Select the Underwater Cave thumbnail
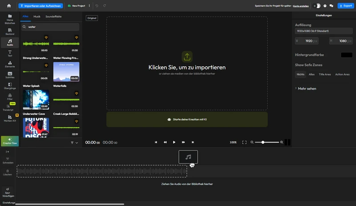 coord(36,100)
